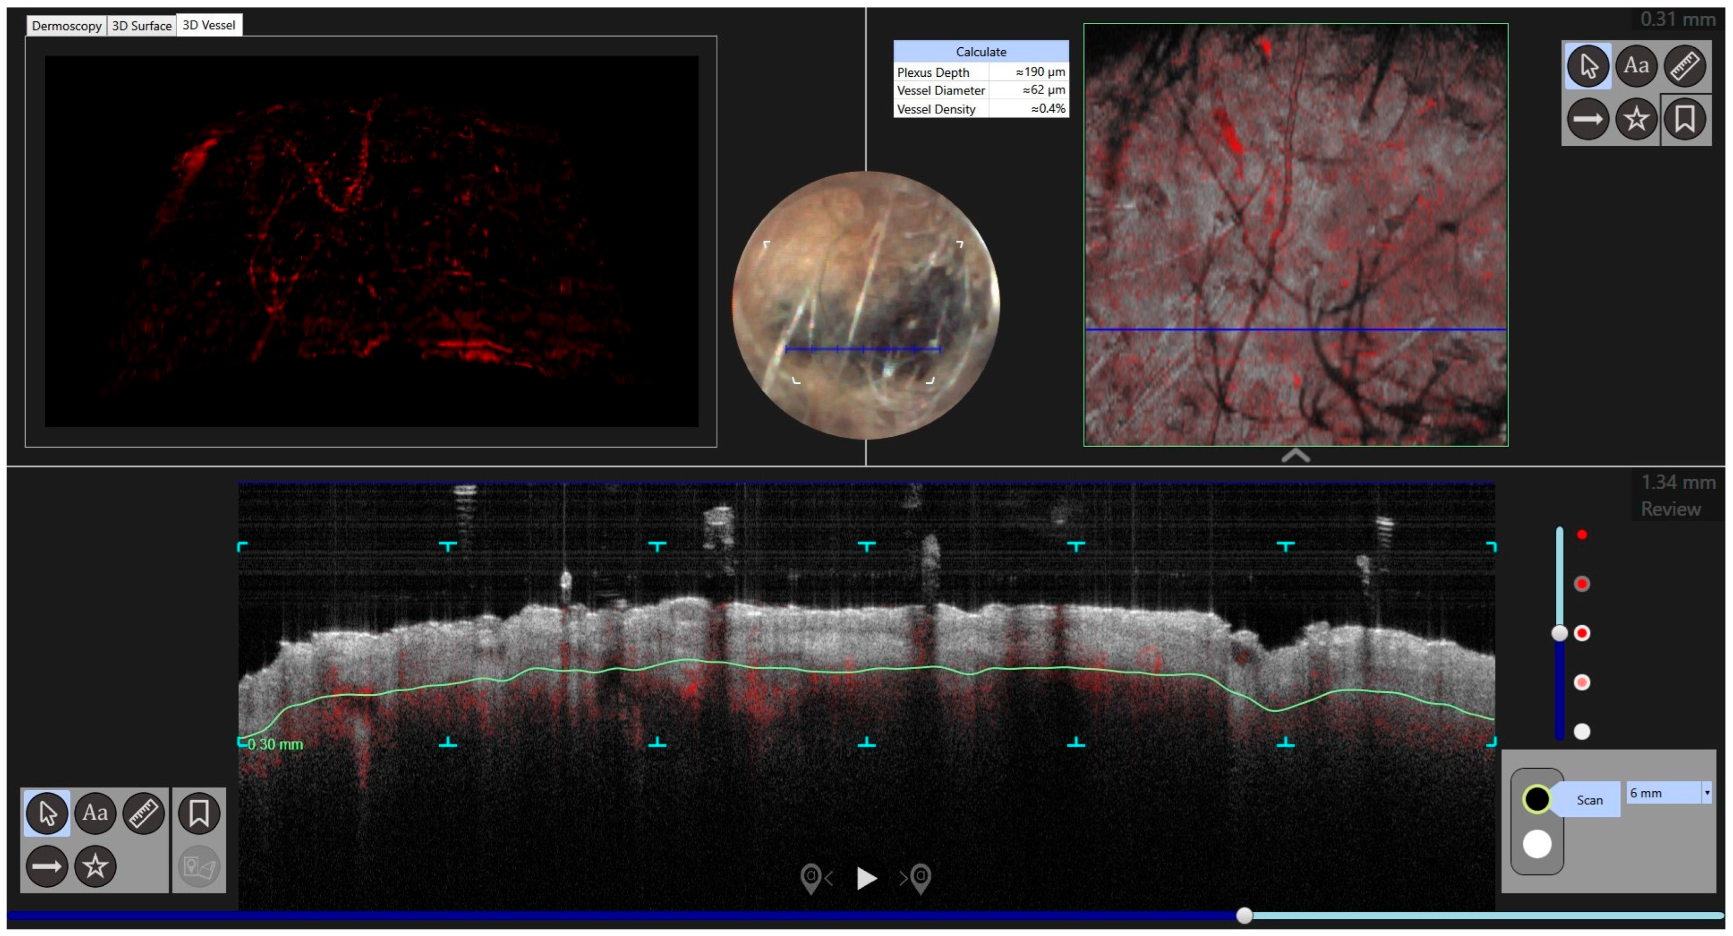Expand the panel using the upward chevron
The height and width of the screenshot is (936, 1733).
tap(1295, 456)
